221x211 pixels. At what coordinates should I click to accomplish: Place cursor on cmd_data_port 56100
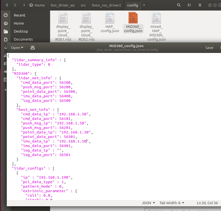click(x=65, y=83)
